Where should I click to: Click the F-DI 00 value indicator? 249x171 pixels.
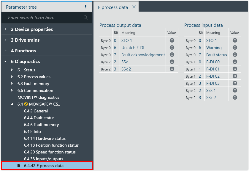tap(235, 62)
